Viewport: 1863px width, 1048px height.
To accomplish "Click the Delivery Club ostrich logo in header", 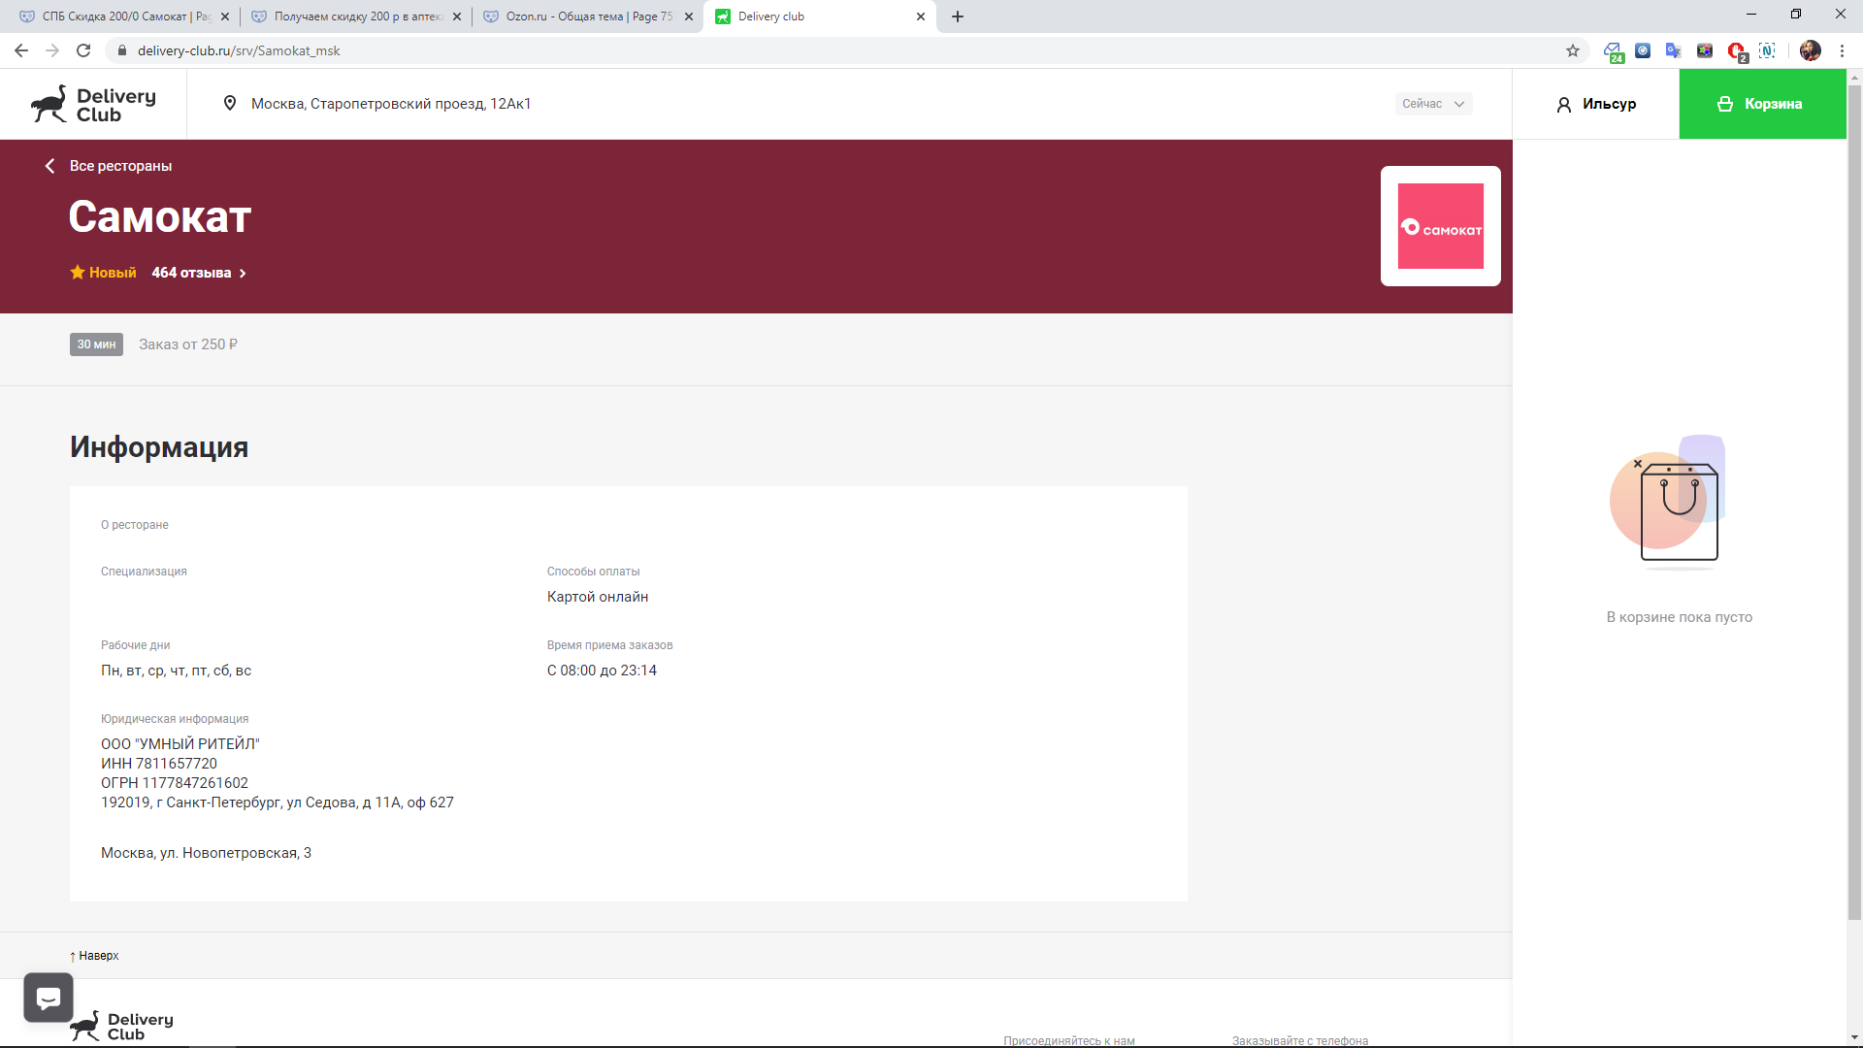I will click(x=93, y=104).
